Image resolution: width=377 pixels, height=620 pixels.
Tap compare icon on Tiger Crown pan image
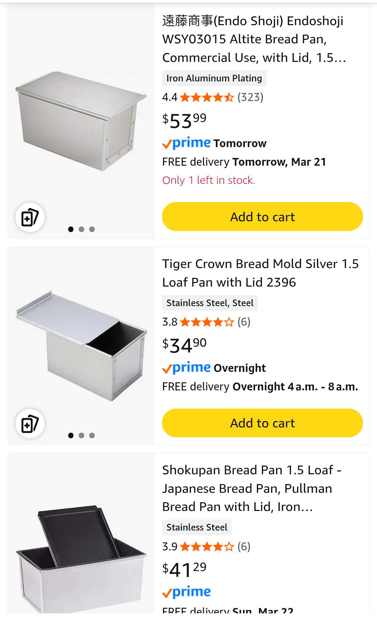click(x=30, y=424)
